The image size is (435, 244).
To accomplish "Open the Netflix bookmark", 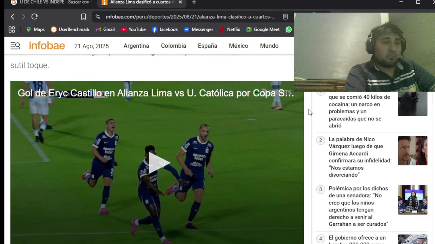I will tap(230, 29).
